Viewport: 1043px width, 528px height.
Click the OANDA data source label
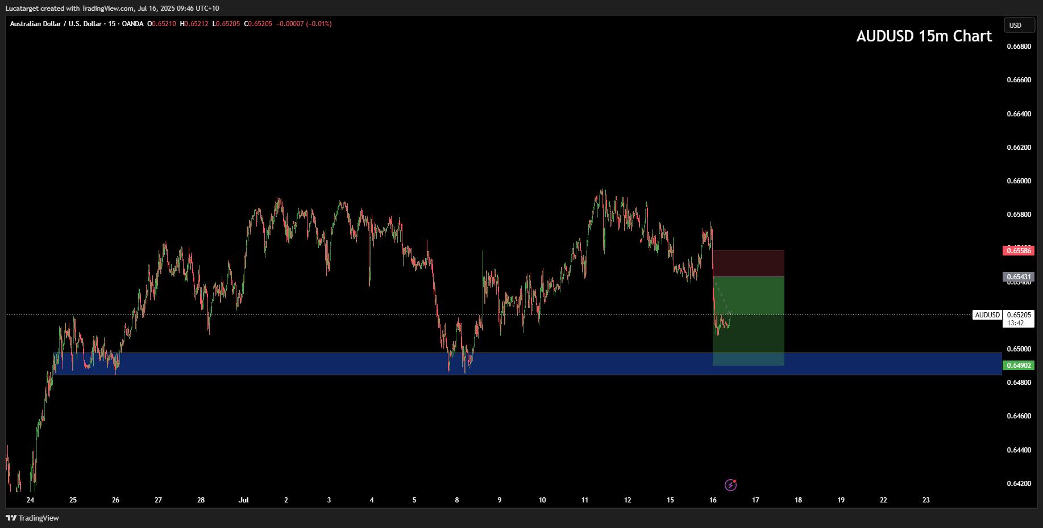tap(132, 24)
